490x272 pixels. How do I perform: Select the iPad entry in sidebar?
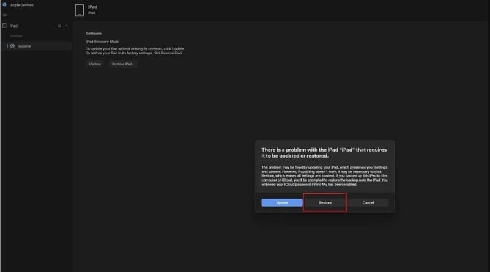coord(14,26)
